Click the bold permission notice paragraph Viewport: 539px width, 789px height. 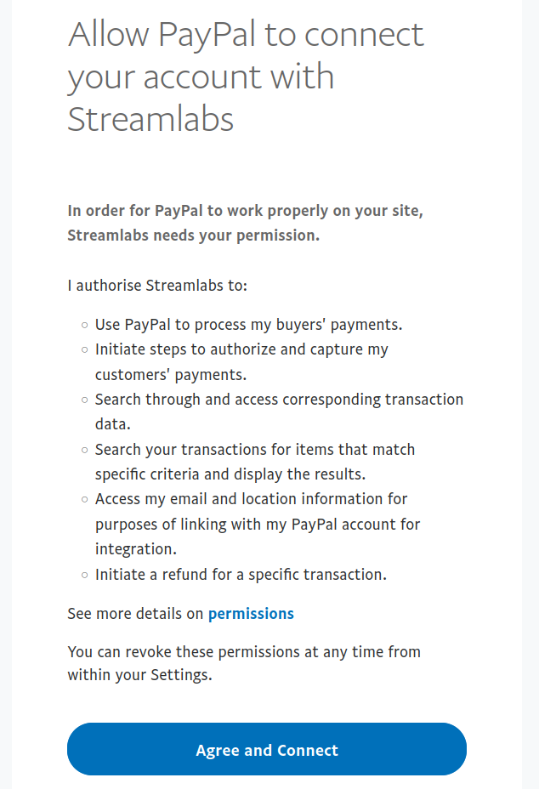pyautogui.click(x=246, y=222)
